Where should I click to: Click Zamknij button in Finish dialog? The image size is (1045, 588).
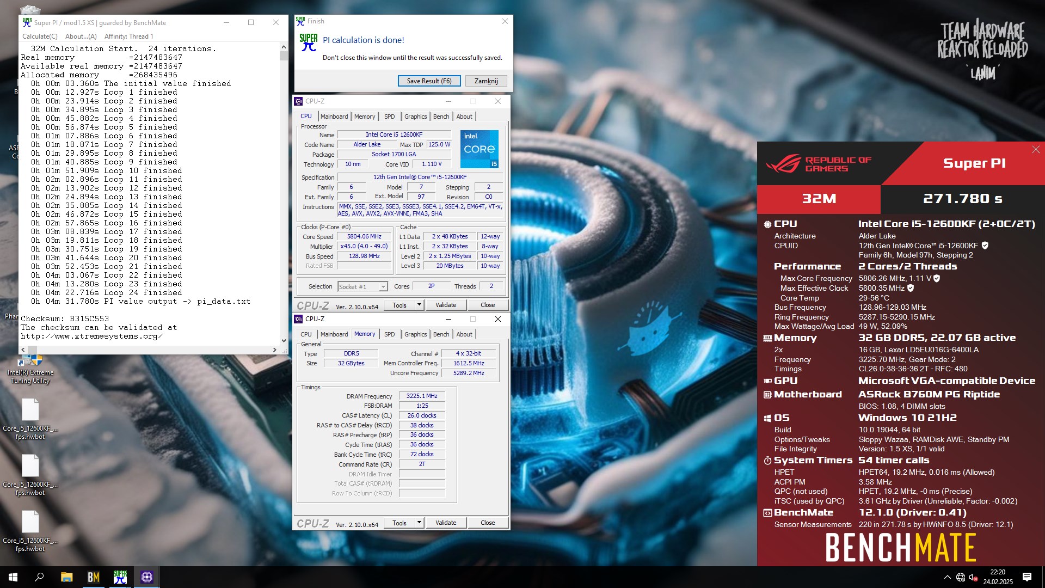485,81
